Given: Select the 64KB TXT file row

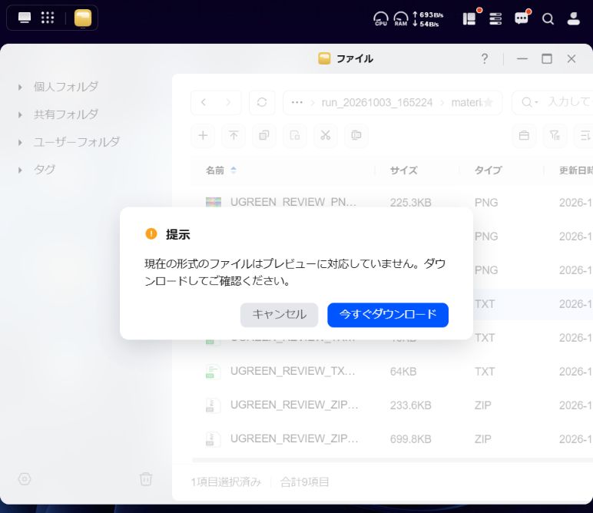Looking at the screenshot, I should [393, 371].
